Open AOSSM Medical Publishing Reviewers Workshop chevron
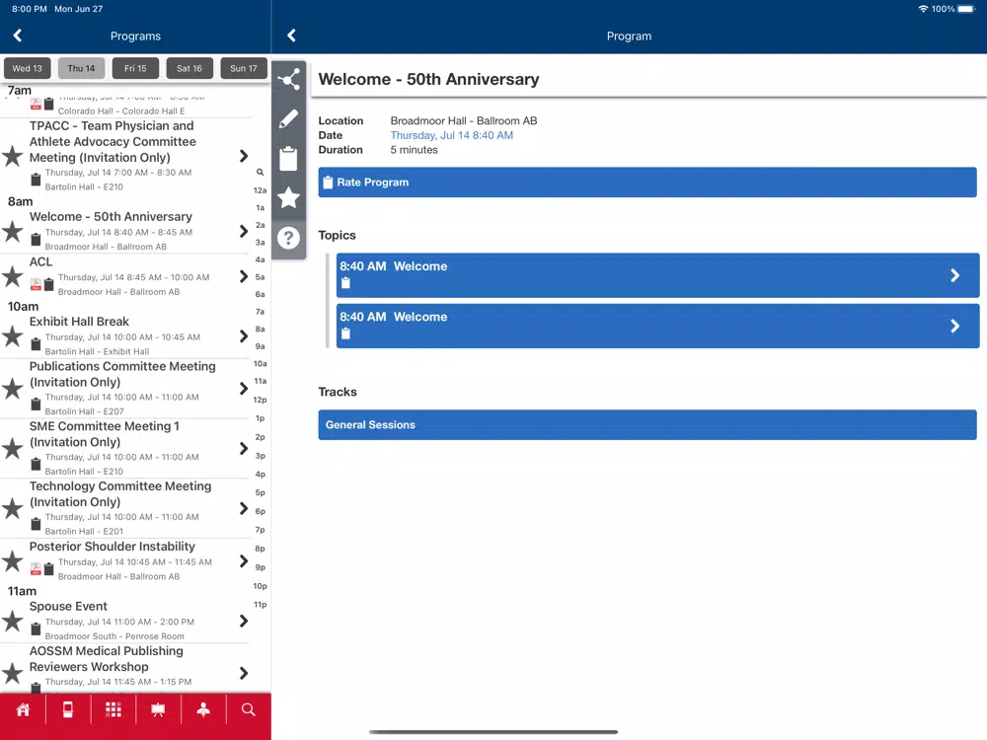The height and width of the screenshot is (740, 987). 244,673
